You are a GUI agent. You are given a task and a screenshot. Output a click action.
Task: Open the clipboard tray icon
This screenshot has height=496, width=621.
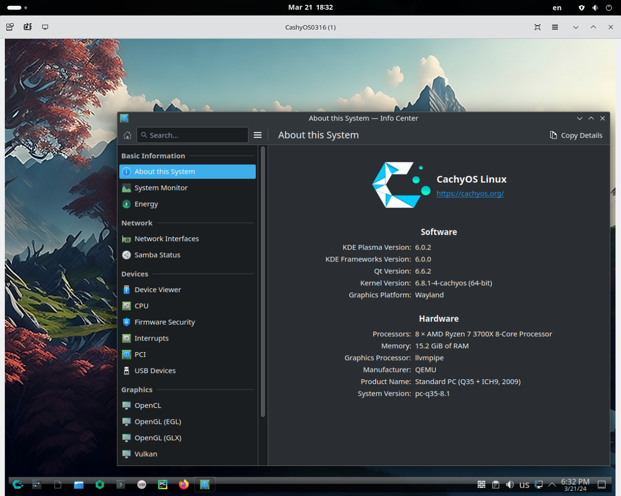point(496,485)
